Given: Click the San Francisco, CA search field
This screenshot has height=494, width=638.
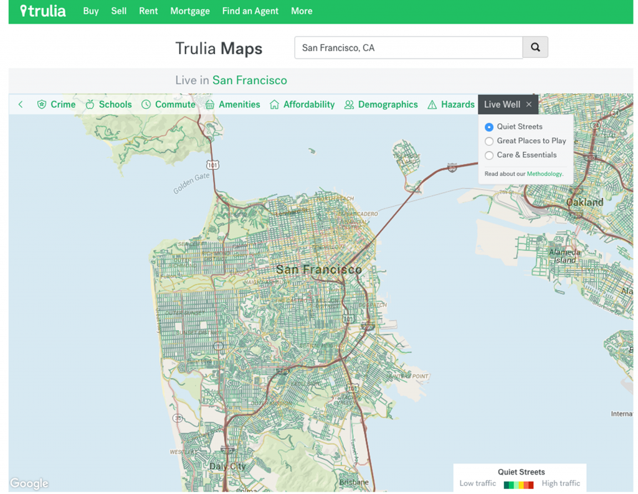Looking at the screenshot, I should pyautogui.click(x=409, y=47).
